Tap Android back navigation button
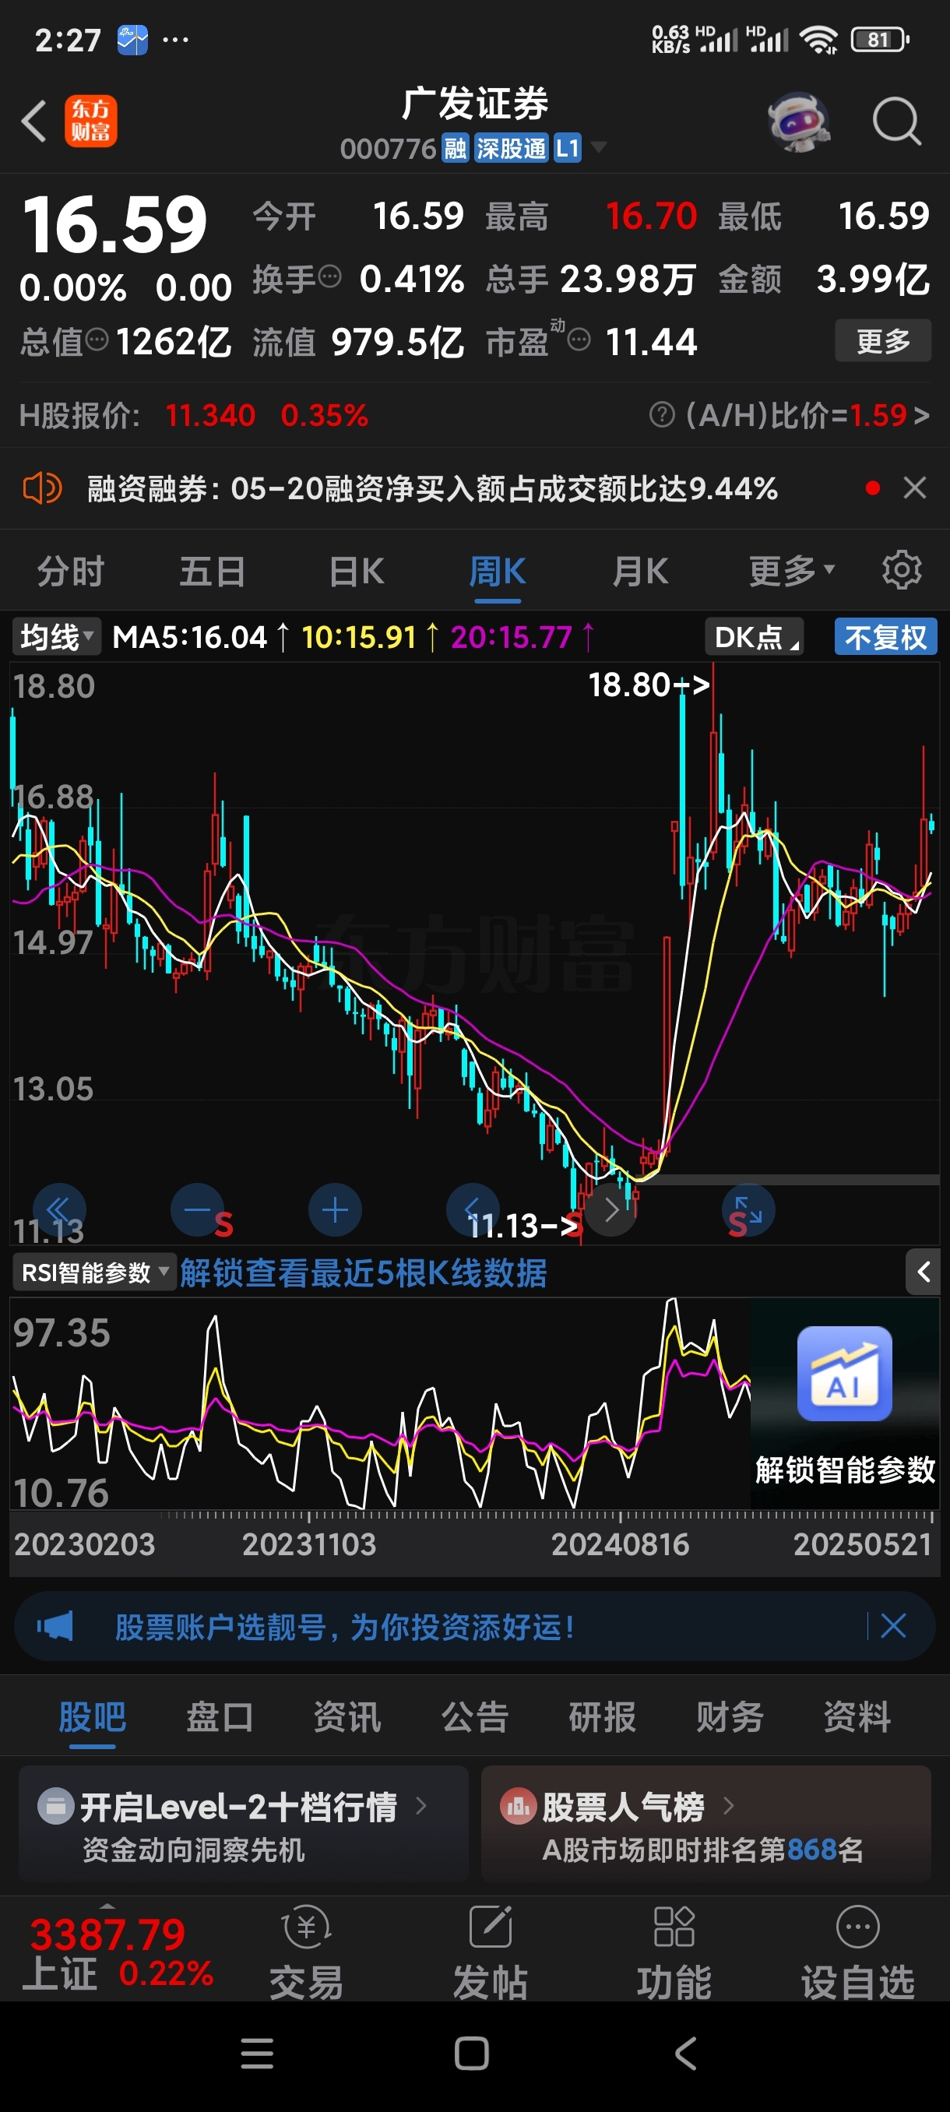The image size is (950, 2112). 686,2054
